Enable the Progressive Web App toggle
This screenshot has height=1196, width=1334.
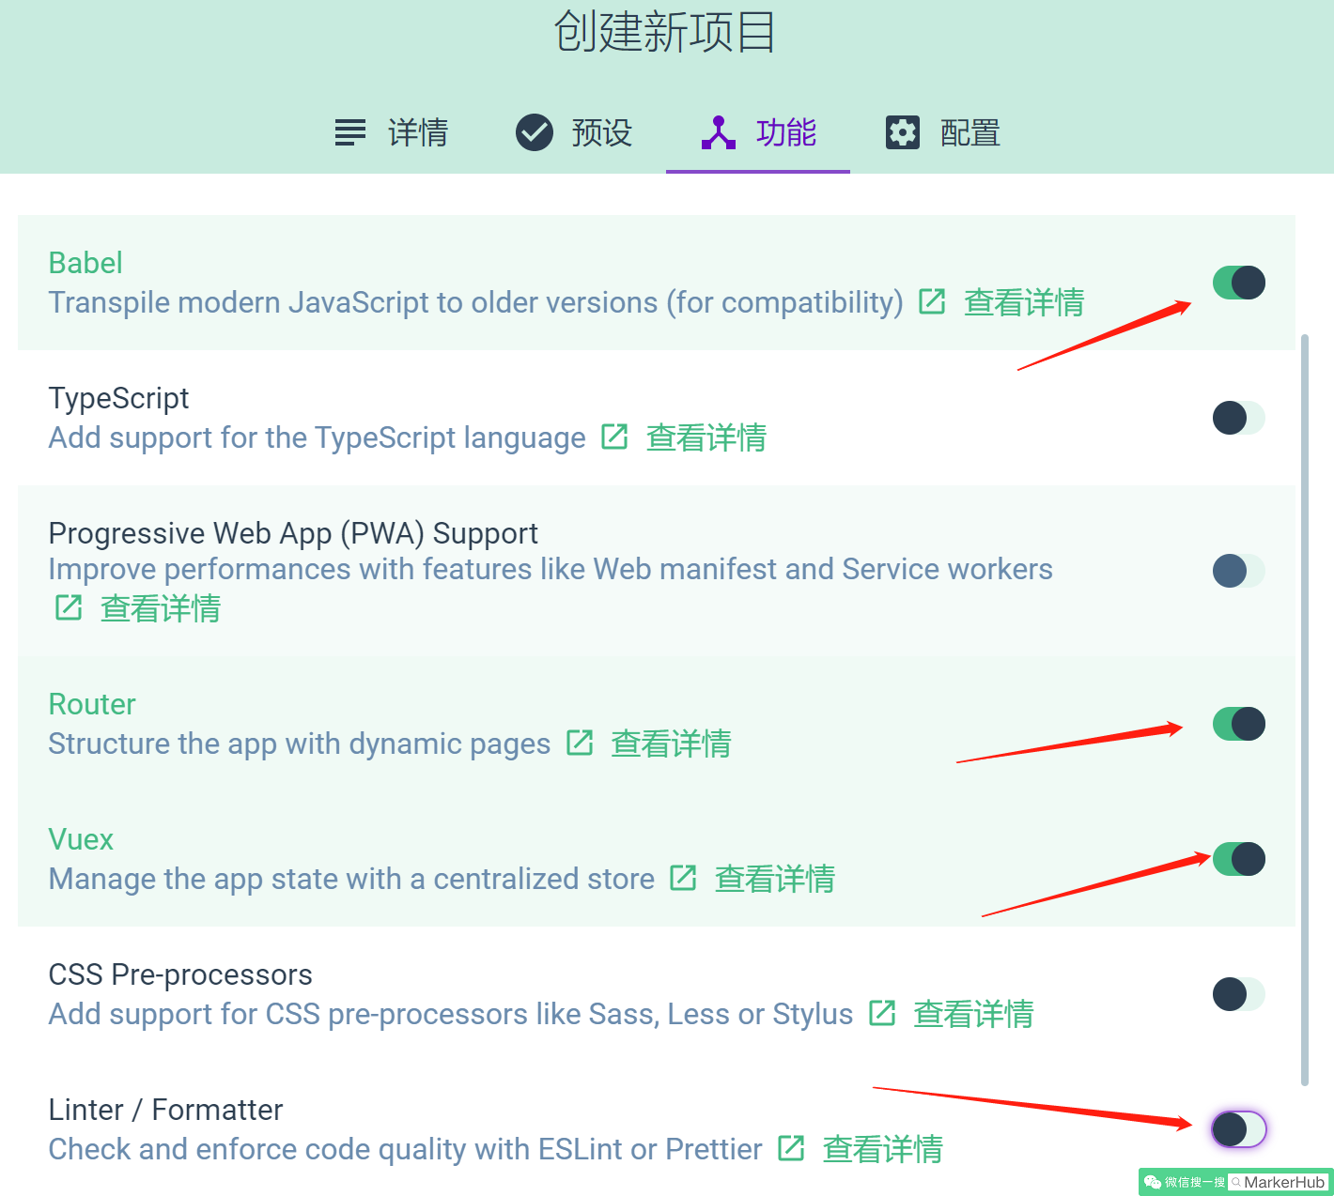[x=1239, y=571]
